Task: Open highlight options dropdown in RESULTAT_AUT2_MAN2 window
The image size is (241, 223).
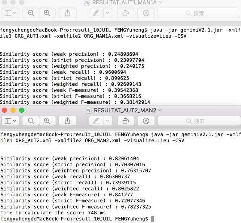Action: point(107,121)
